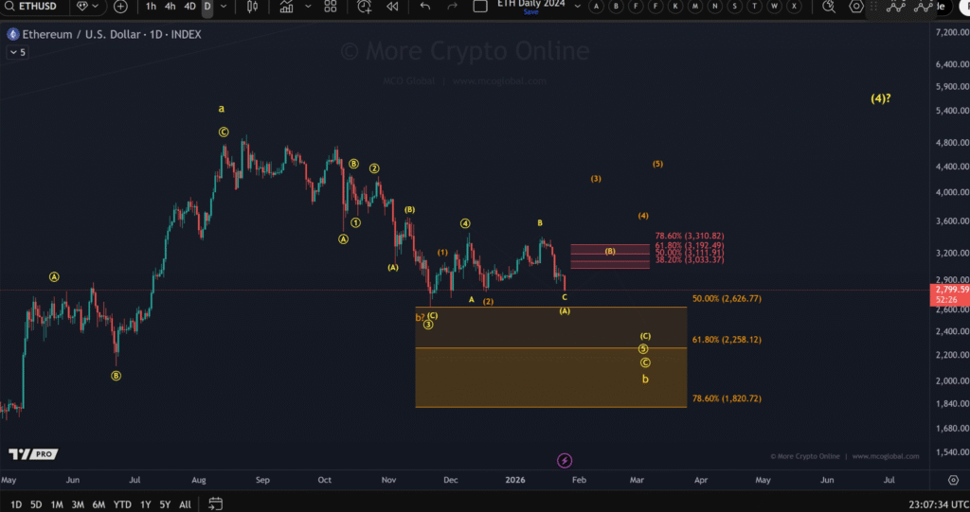Screen dimensions: 970x512
Task: Click Save under ETH Daily 2024
Action: (x=530, y=12)
